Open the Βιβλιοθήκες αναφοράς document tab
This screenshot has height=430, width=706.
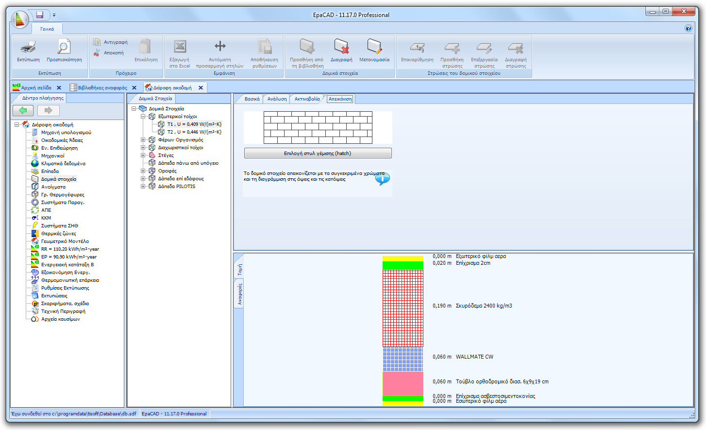(103, 88)
